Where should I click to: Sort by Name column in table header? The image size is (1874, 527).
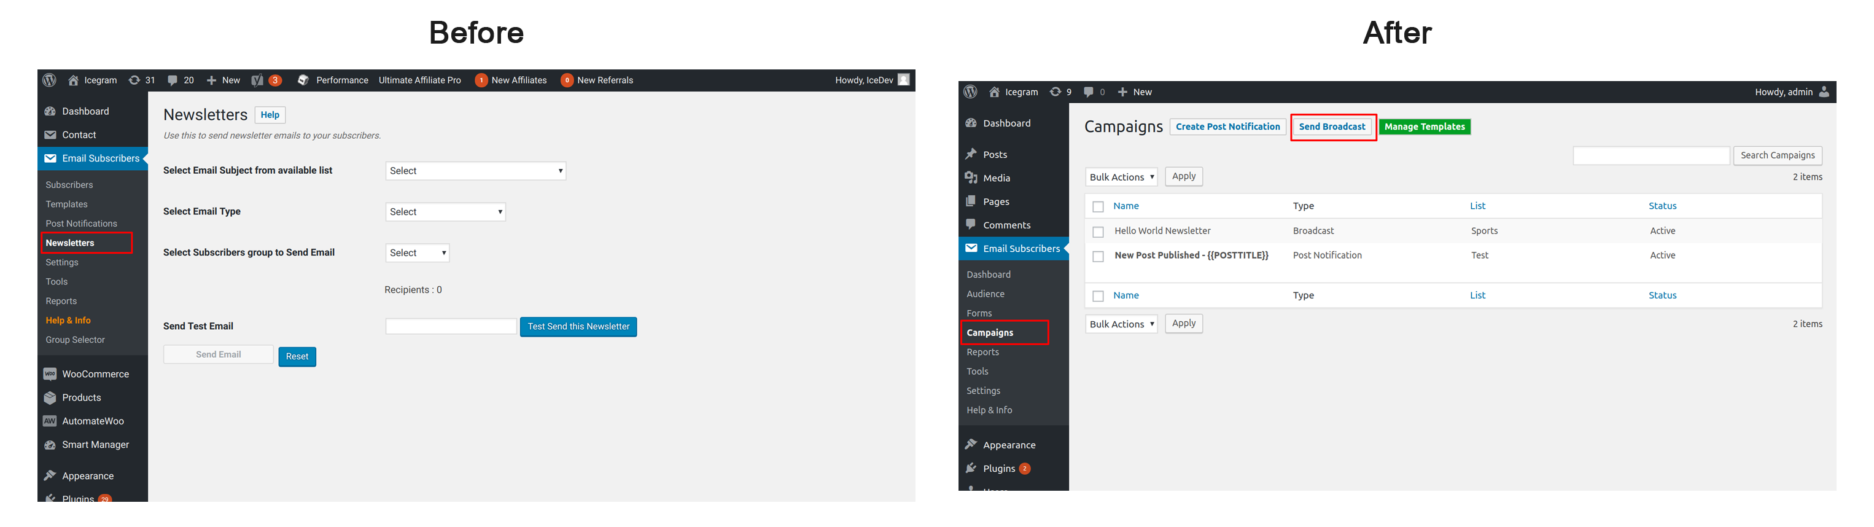1126,206
